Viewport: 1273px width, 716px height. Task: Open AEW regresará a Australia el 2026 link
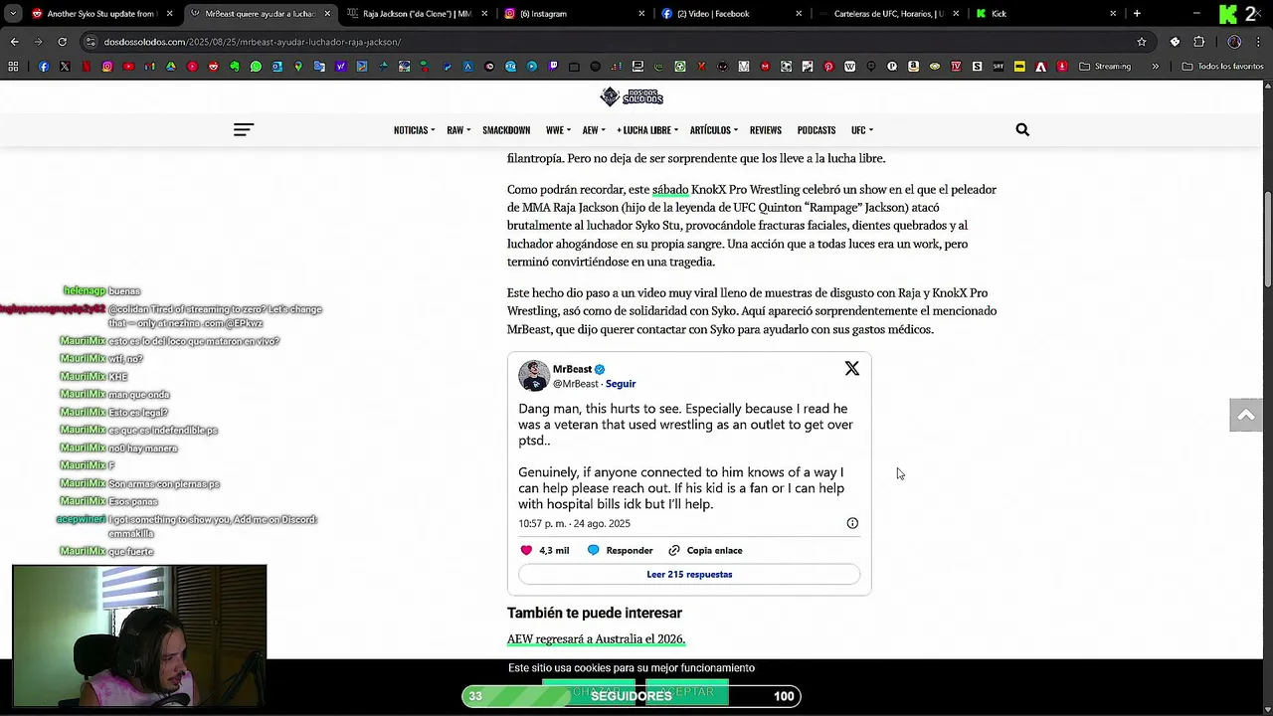596,638
